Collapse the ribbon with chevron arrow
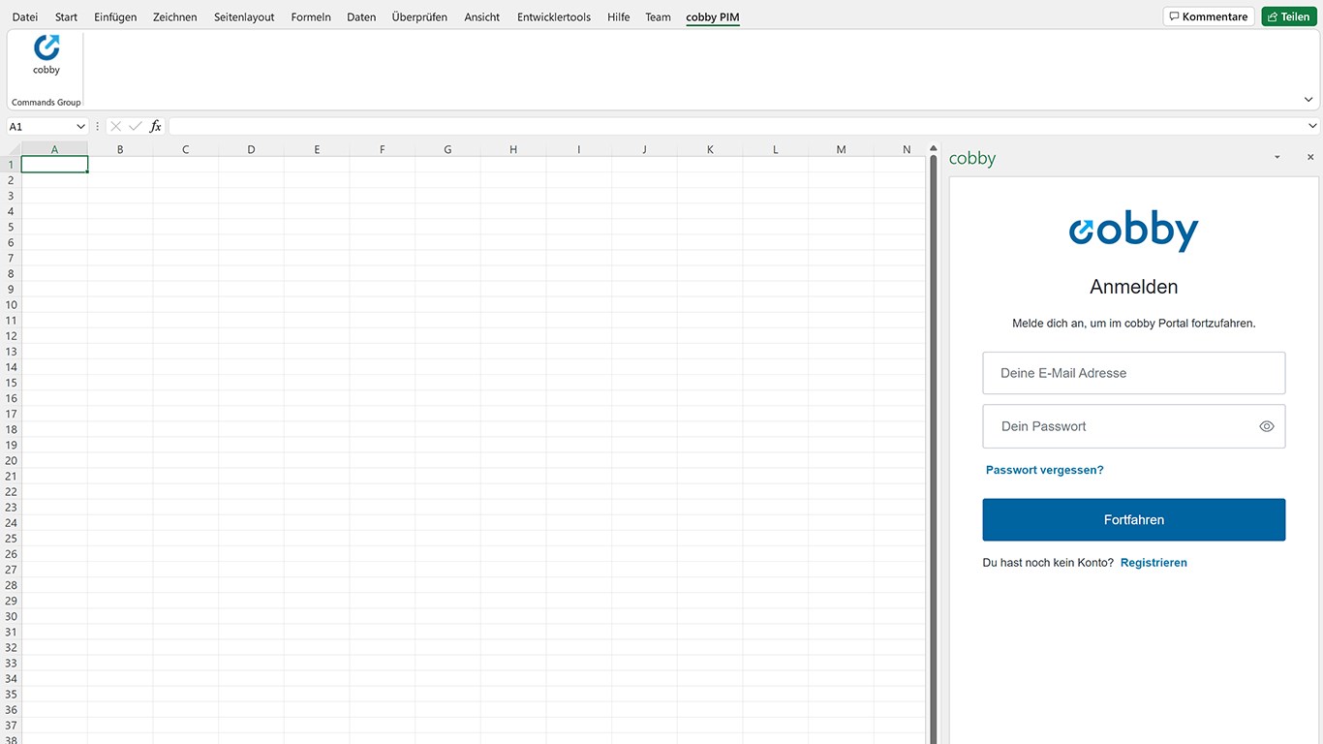Screen dimensions: 1323x744 [1308, 100]
